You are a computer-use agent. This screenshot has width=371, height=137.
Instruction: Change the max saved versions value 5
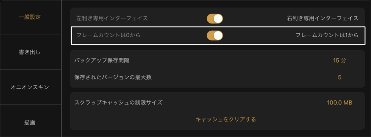click(339, 77)
